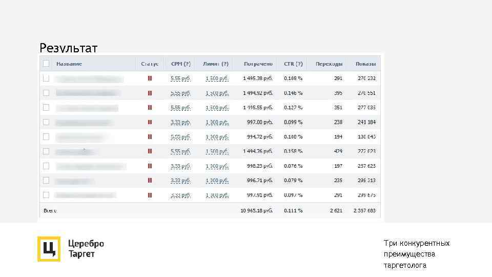Click total spent 10 965.18 руб.

click(257, 211)
